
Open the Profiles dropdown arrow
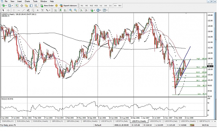[12, 6]
